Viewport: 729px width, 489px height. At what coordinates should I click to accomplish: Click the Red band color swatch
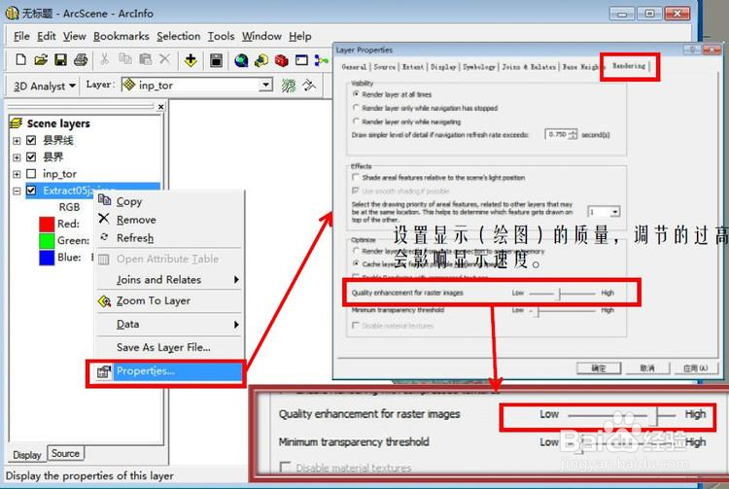pyautogui.click(x=47, y=224)
